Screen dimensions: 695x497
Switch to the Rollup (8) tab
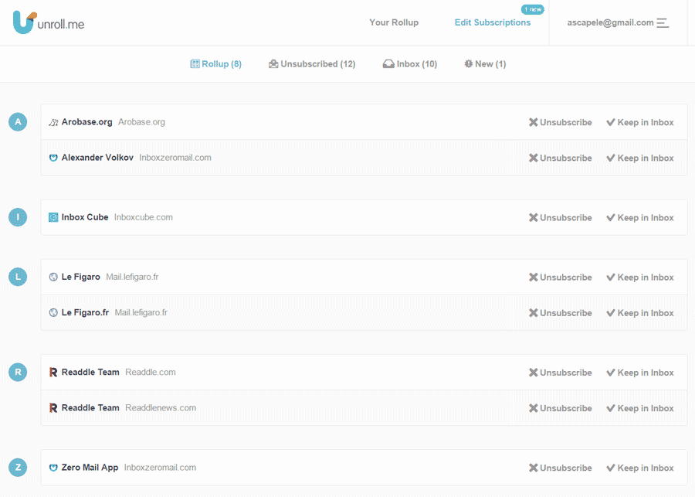point(216,64)
